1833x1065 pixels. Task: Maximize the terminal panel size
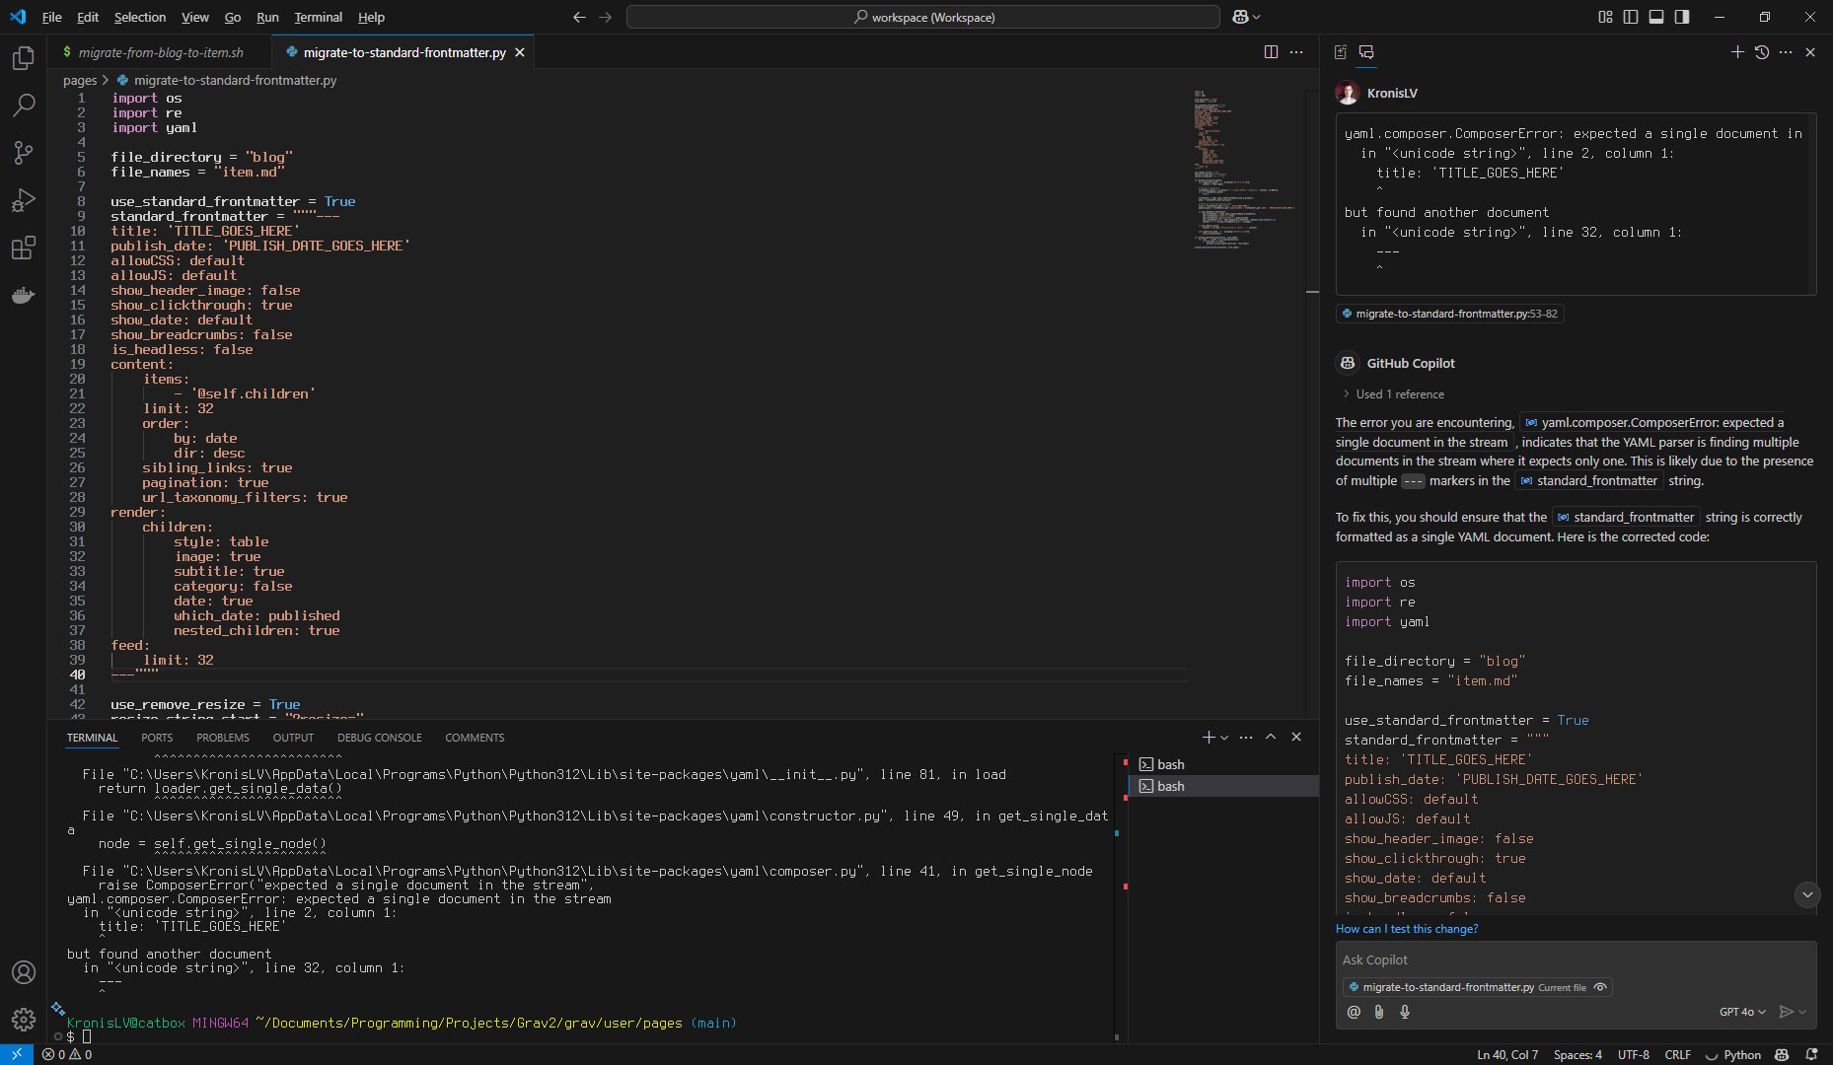[1271, 737]
